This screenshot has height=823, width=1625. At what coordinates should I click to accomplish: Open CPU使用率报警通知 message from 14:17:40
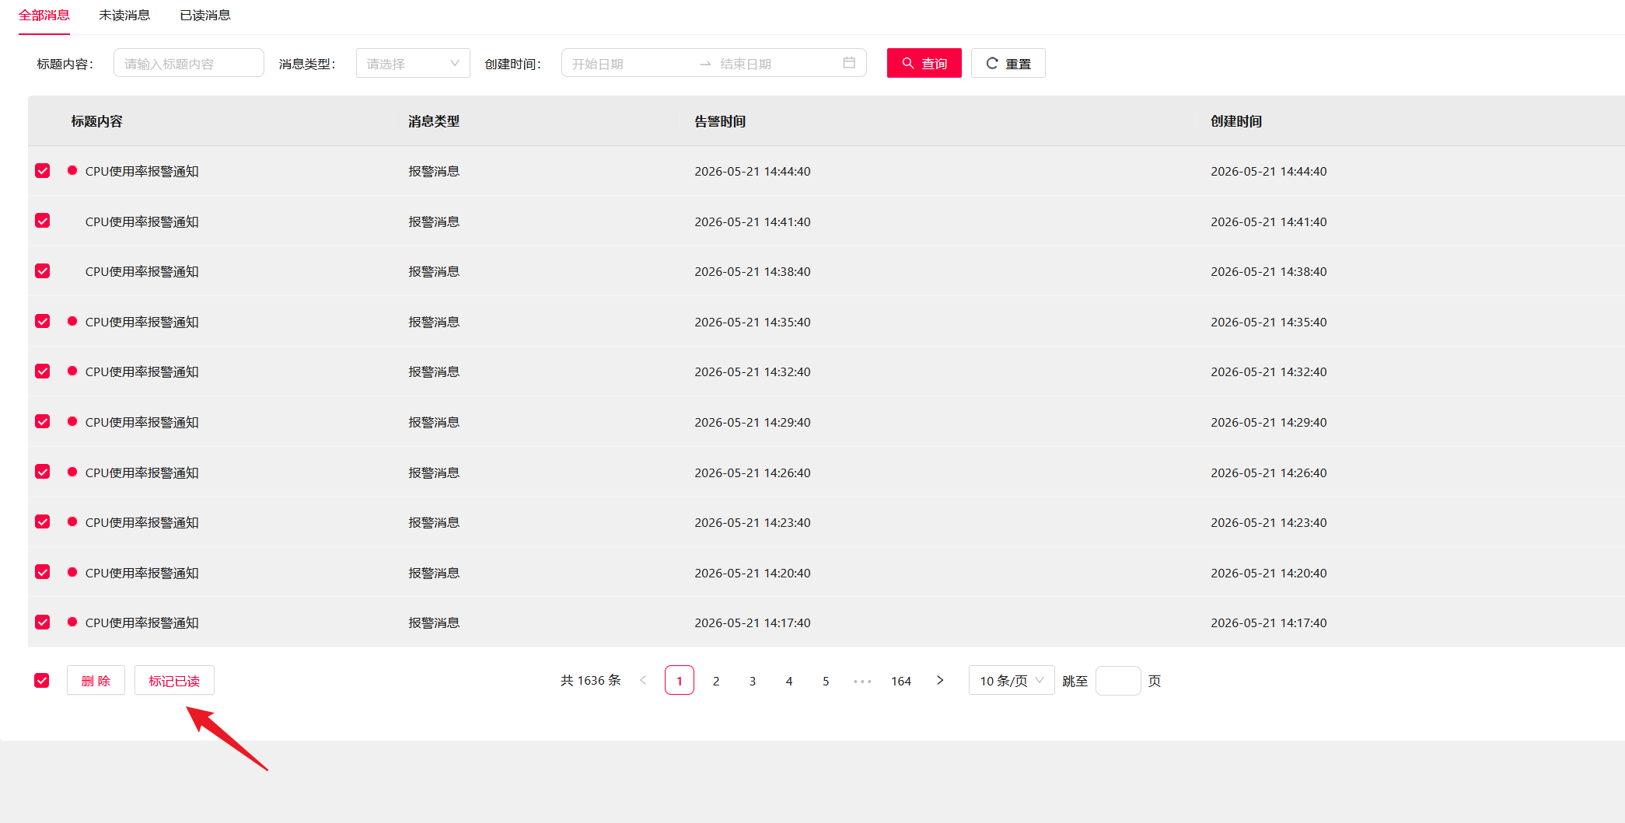click(x=142, y=623)
